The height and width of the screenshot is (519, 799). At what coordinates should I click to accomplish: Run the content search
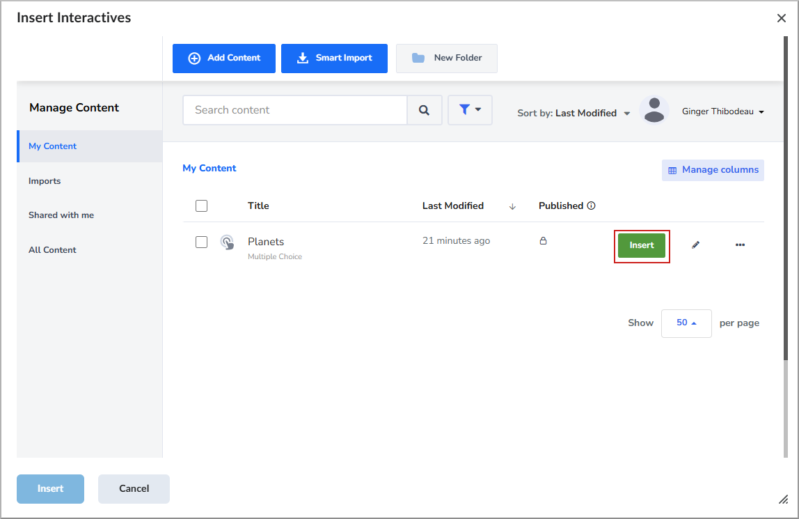(x=425, y=109)
